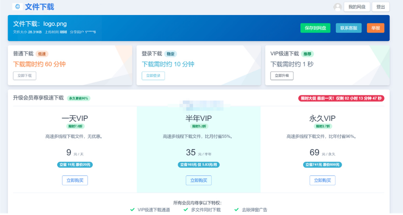Viewport: 403px width, 215px height.
Task: Click the 35 元/半年 price
Action: pos(199,153)
